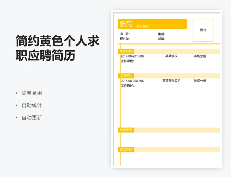Click the date 2014.08-2018.06
This screenshot has width=231, height=177.
[x=132, y=56]
